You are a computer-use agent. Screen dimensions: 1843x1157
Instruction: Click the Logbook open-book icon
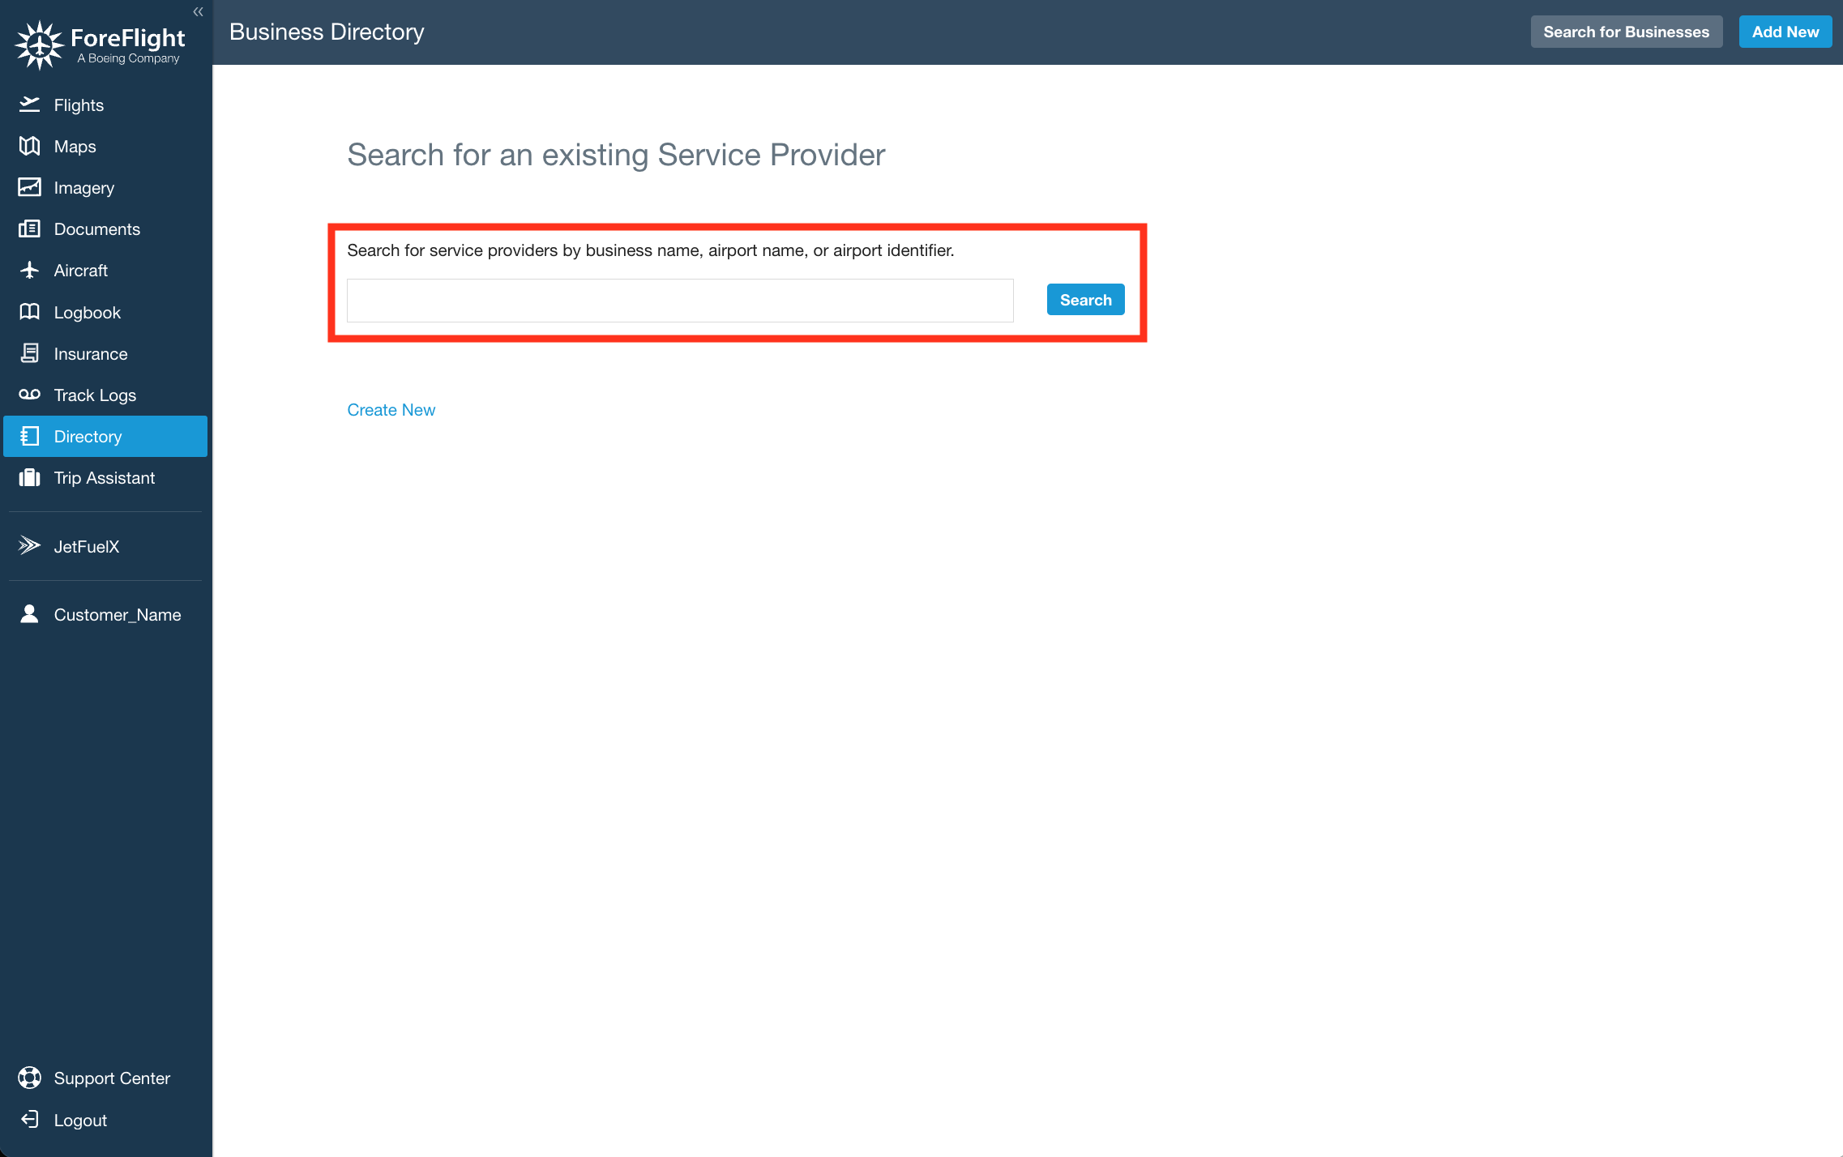pyautogui.click(x=29, y=312)
